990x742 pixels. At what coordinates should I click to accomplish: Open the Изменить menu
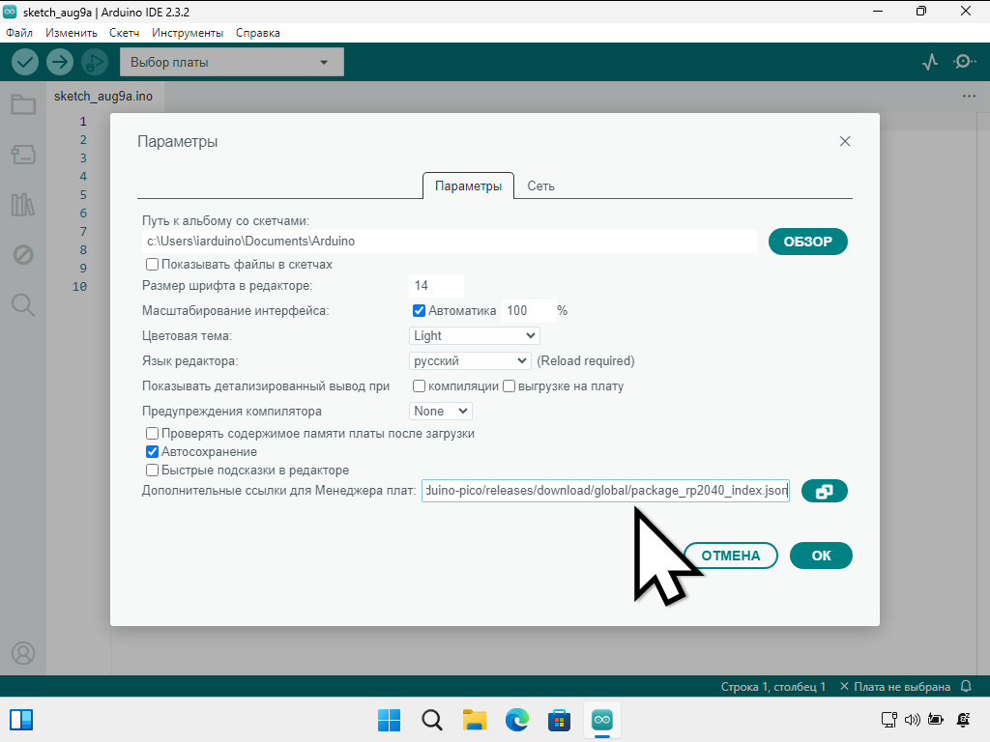point(72,33)
